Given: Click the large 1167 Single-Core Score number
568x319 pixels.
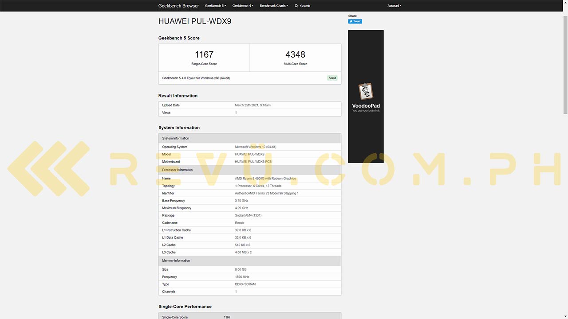Looking at the screenshot, I should (x=204, y=54).
